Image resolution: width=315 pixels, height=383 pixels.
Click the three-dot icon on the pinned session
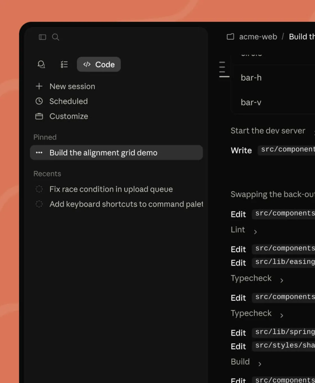39,153
